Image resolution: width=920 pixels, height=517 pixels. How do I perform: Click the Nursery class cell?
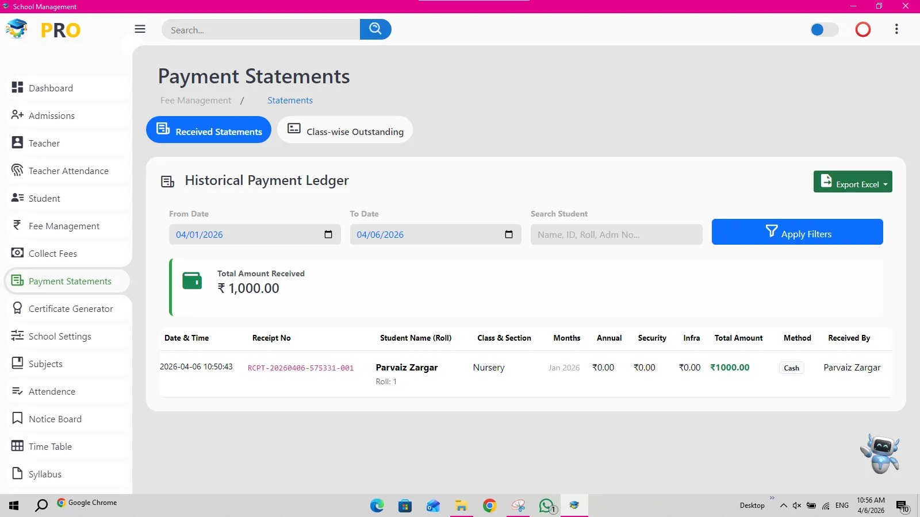[x=489, y=368]
